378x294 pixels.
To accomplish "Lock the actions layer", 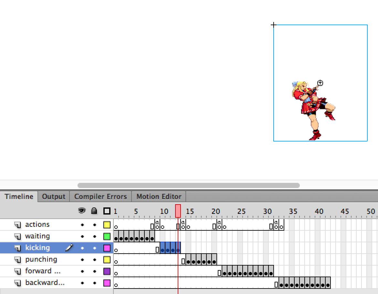I will 94,225.
